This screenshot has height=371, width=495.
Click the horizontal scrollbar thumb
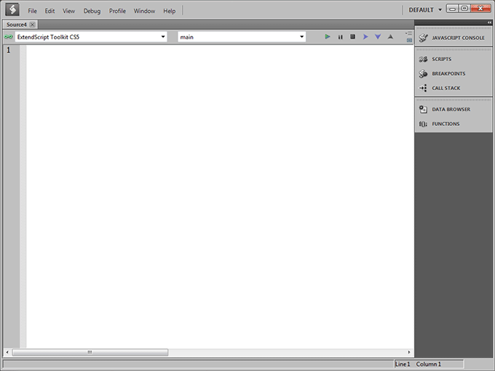click(90, 352)
